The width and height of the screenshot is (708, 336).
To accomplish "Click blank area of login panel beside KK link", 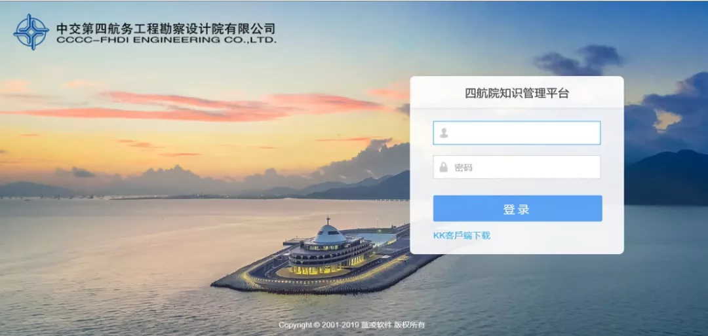I will (555, 236).
